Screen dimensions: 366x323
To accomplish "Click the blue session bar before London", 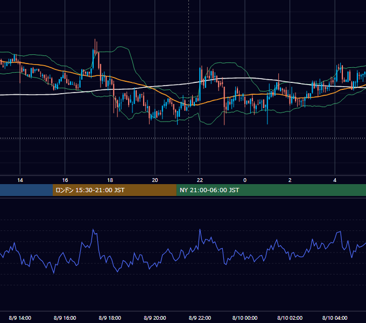I will (x=26, y=190).
